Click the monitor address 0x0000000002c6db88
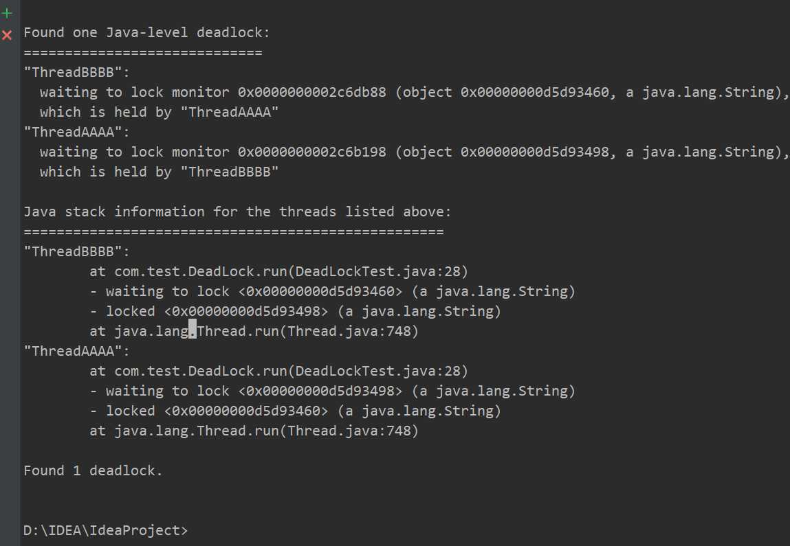The image size is (790, 546). (x=312, y=93)
